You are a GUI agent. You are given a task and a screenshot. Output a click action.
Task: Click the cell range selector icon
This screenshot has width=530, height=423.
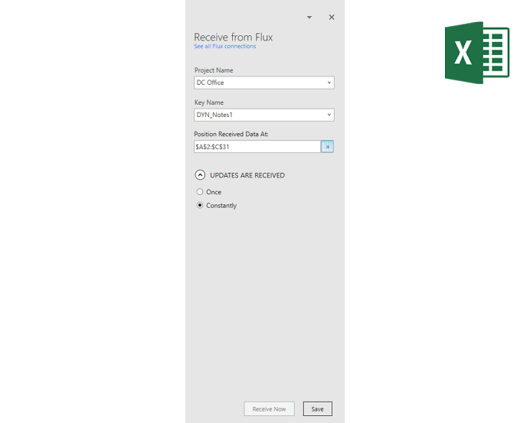pos(327,147)
